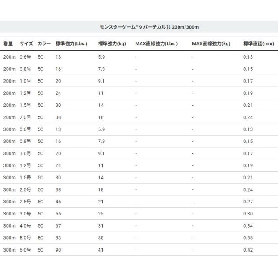This screenshot has width=278, height=278.
Task: Click the 標準強力(Lbs.) column header
Action: (x=71, y=43)
